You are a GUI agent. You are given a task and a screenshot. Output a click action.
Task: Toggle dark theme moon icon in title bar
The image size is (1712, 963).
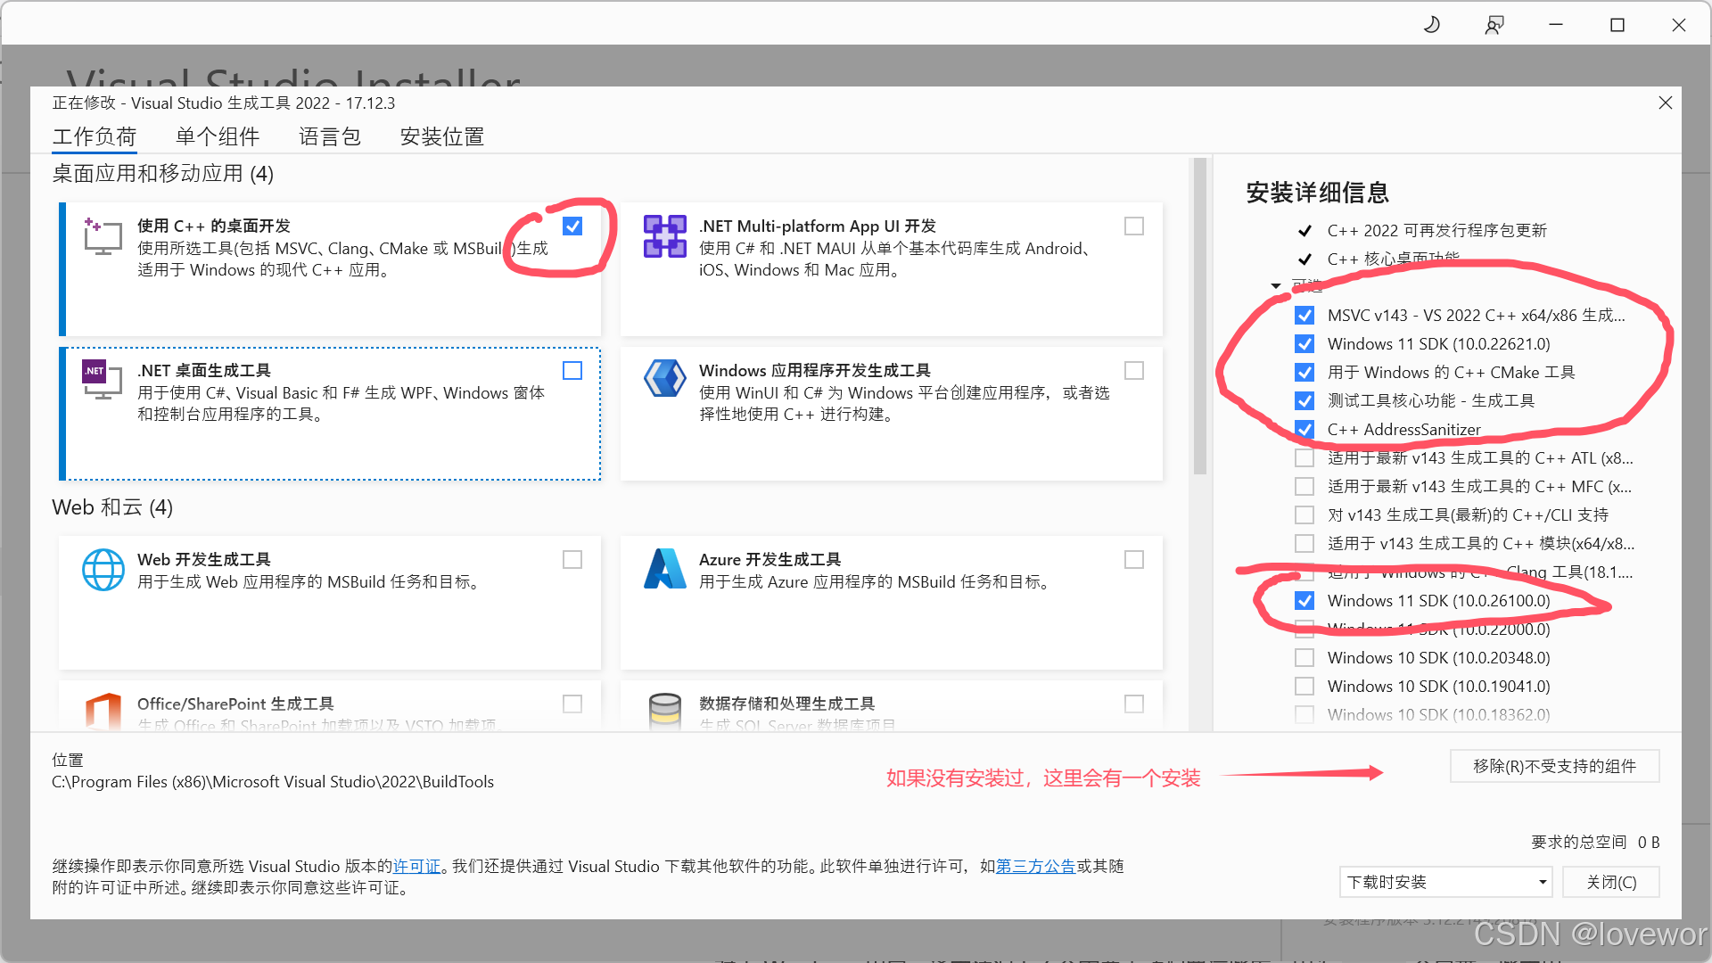[1432, 25]
